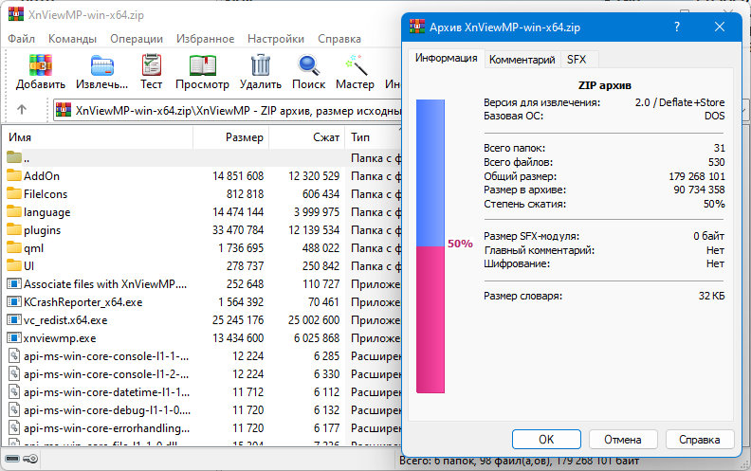Click the Associate files with XnViewMP icon
The height and width of the screenshot is (471, 751).
(x=14, y=284)
